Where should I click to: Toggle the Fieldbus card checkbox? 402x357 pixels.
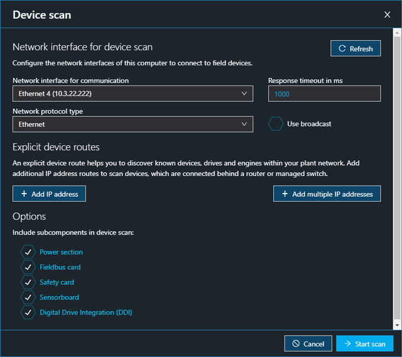coord(28,267)
